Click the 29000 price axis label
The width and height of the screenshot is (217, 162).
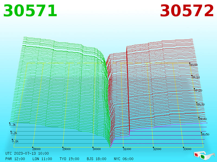pyautogui.click(x=66, y=149)
